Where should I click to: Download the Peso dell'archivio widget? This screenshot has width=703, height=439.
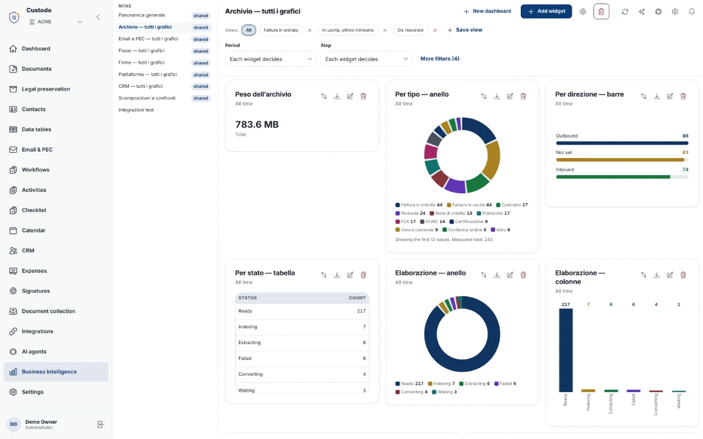[337, 97]
